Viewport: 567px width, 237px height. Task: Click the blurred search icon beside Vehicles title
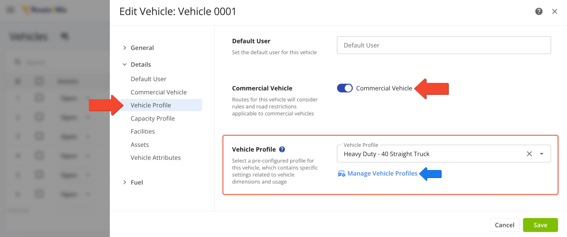coord(65,36)
